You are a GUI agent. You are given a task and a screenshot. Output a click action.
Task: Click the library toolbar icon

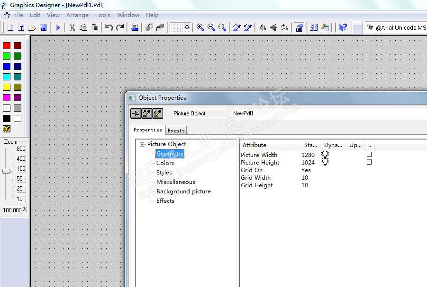click(314, 27)
